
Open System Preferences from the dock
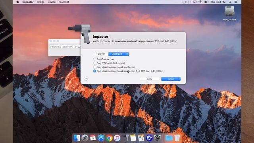coord(157,138)
